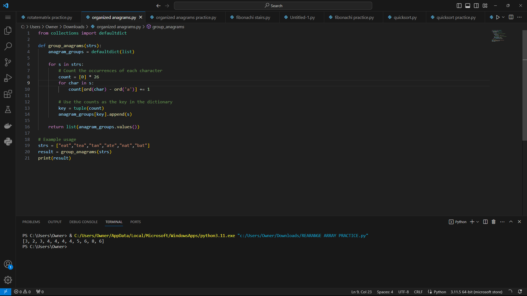
Task: Open the OUTPUT panel tab
Action: [55, 222]
